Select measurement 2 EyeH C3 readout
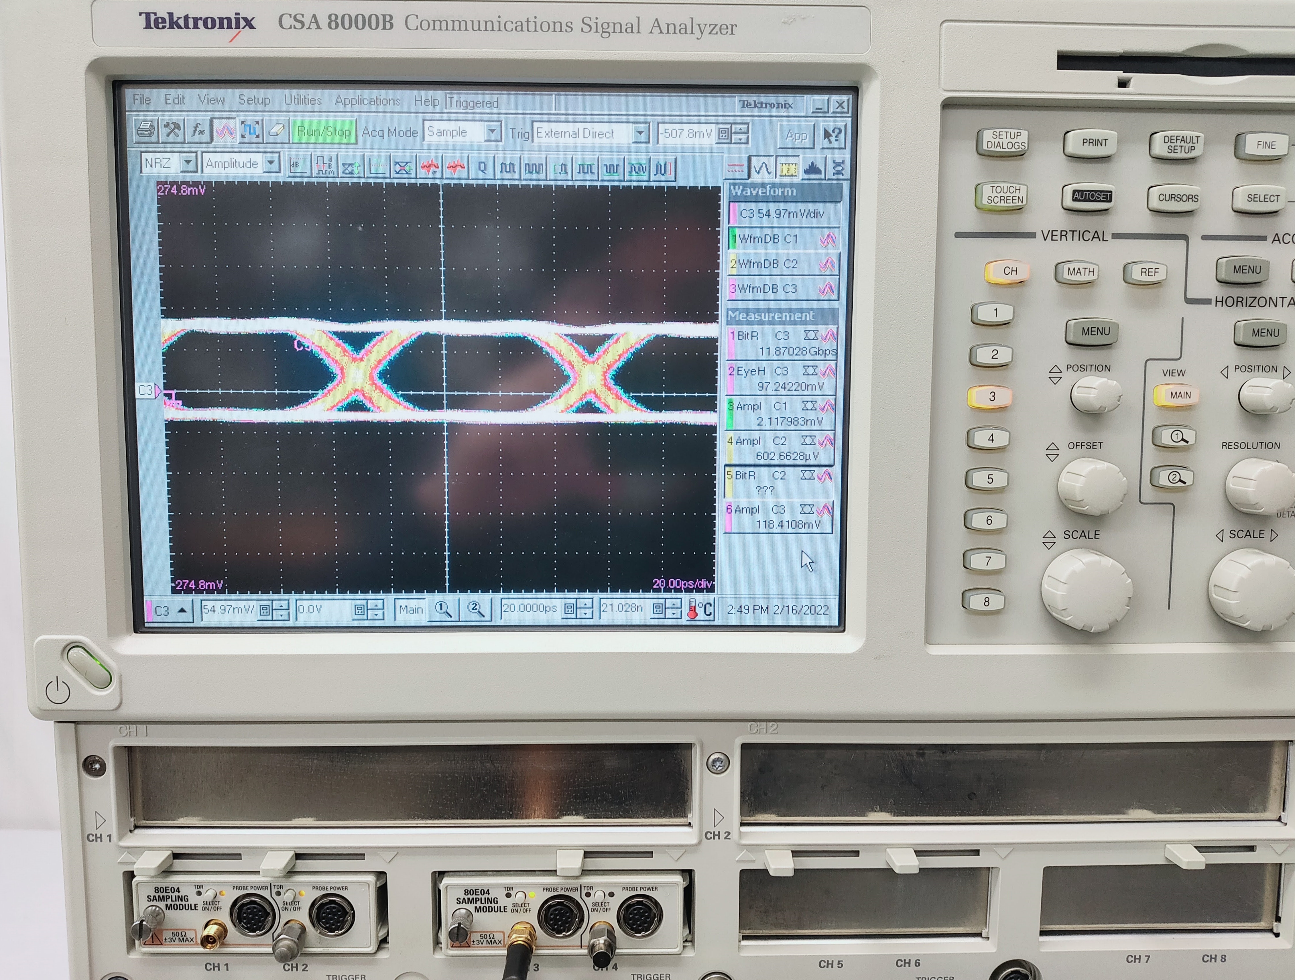The image size is (1295, 980). [781, 378]
